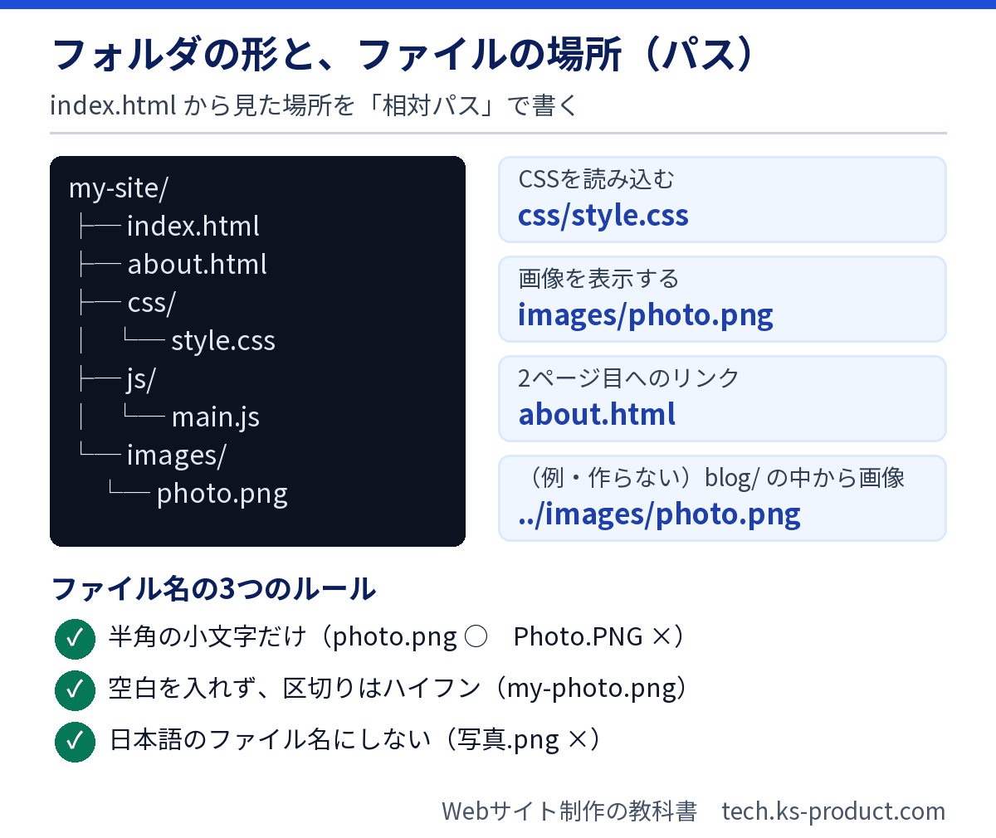The width and height of the screenshot is (996, 838).
Task: Click the 空白を入れず、区切りはハイフン rule text
Action: [398, 689]
